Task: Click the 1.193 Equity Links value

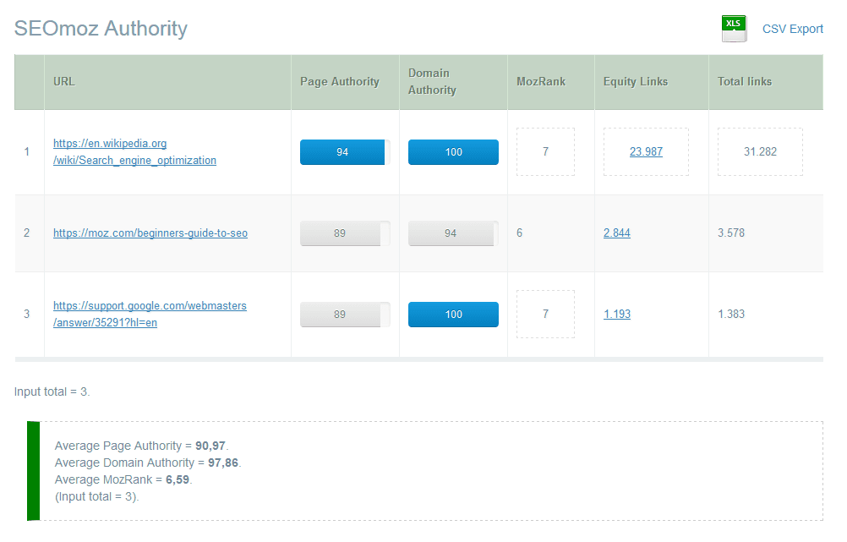Action: pos(616,314)
